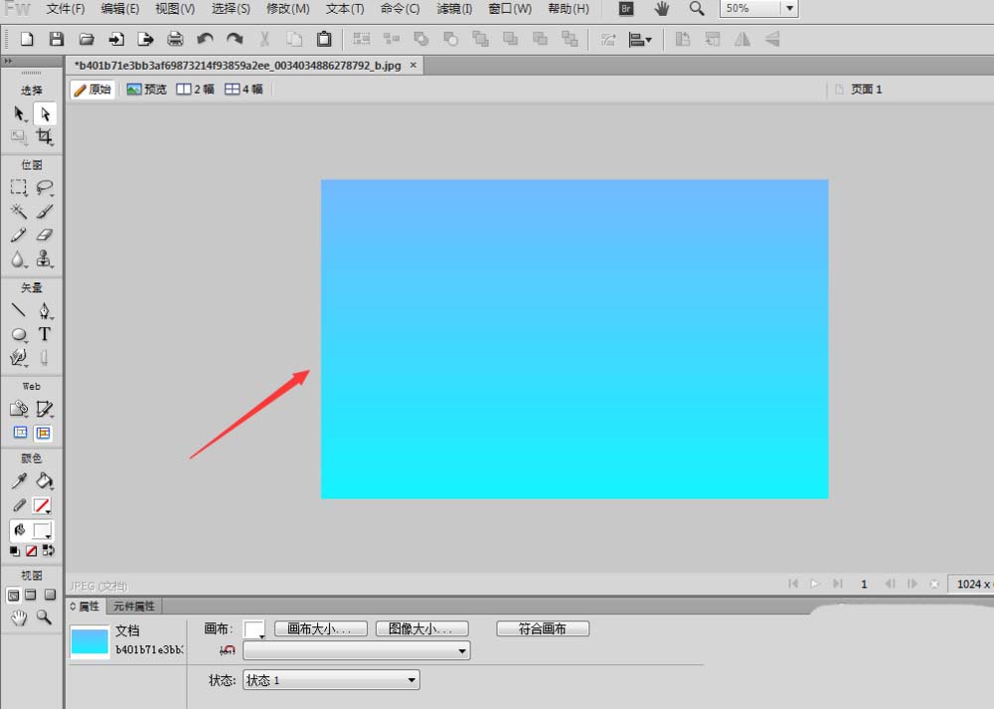The image size is (994, 709).
Task: Open the stroke color box
Action: [42, 505]
